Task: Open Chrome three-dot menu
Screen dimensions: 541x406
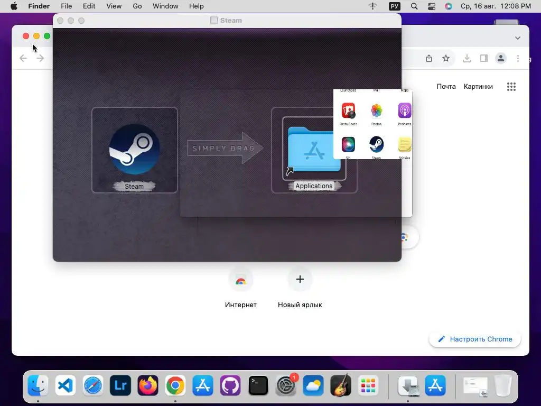Action: pos(518,58)
